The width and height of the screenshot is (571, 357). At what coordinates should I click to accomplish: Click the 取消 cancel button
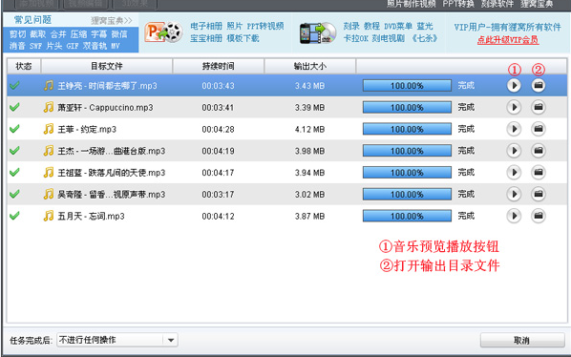click(522, 340)
